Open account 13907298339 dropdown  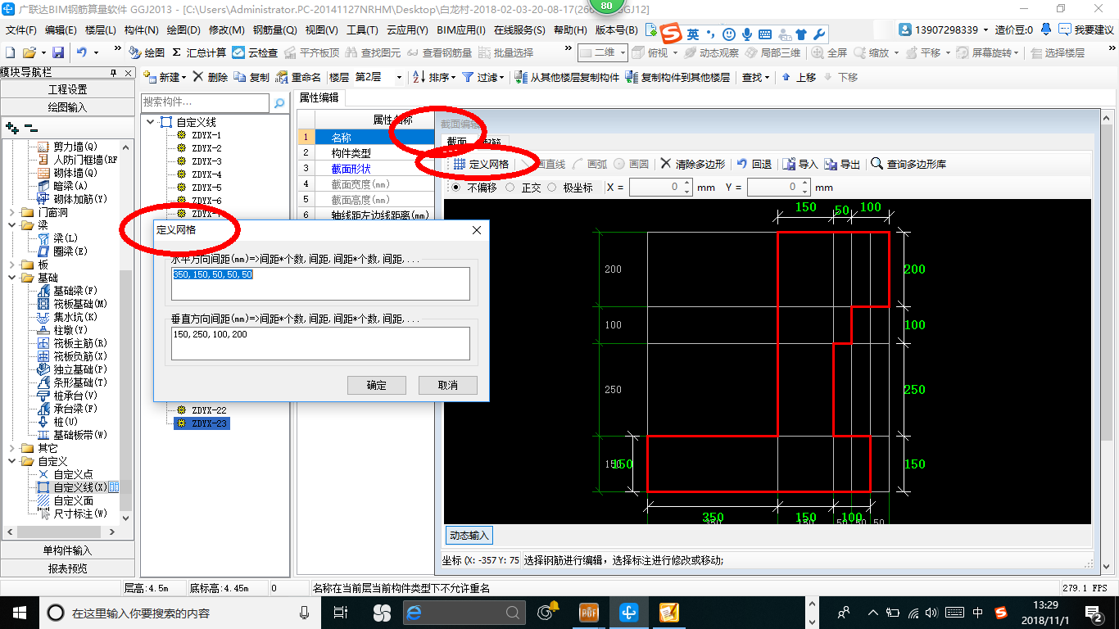pos(944,29)
